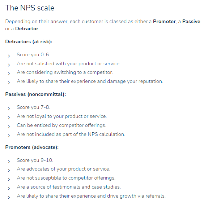The image size is (208, 203).
Task: Click the 'Promoters (advocate):' subheading
Action: [x=32, y=147]
